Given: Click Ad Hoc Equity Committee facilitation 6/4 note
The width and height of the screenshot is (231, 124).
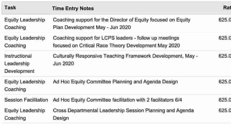Looking at the screenshot, I should (x=117, y=100).
